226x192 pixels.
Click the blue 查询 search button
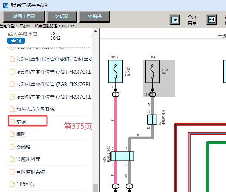pyautogui.click(x=16, y=41)
